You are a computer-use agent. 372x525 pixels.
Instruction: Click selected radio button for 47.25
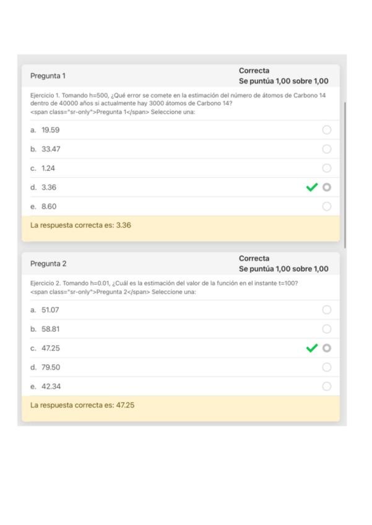pyautogui.click(x=327, y=349)
